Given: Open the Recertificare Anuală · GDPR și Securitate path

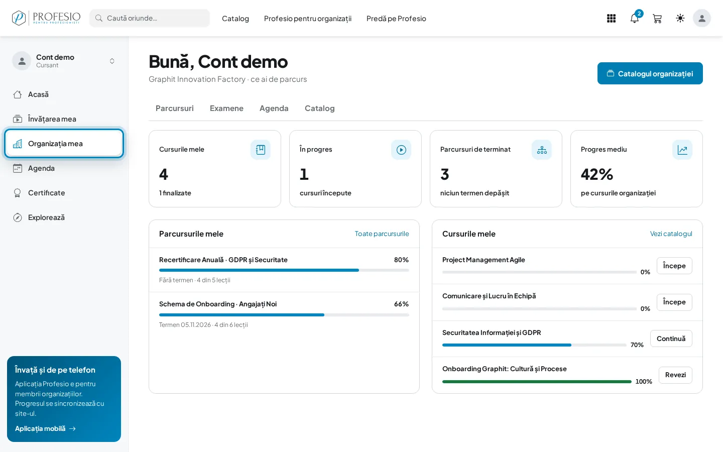Looking at the screenshot, I should (223, 260).
